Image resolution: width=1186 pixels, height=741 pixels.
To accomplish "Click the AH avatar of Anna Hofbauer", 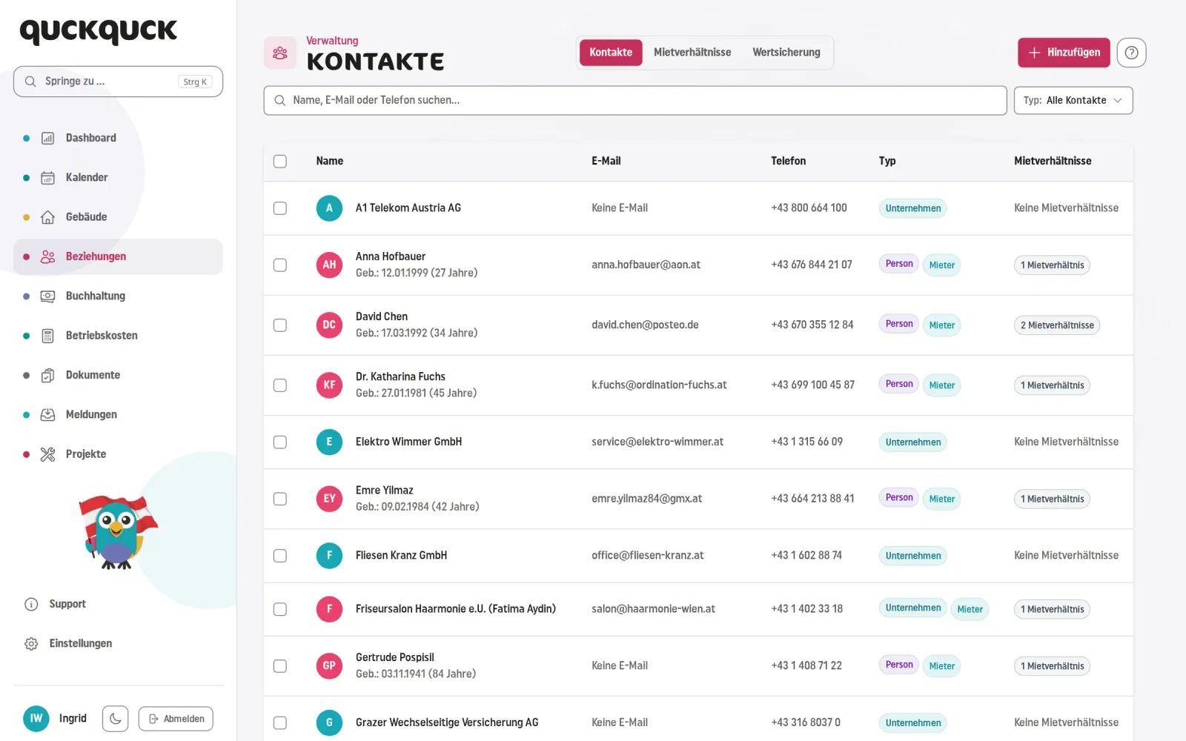I will tap(329, 265).
